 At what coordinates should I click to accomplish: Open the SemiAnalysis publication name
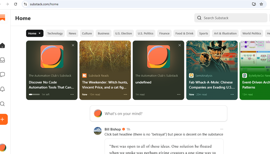[204, 75]
